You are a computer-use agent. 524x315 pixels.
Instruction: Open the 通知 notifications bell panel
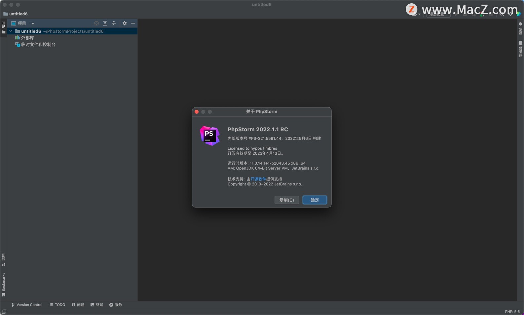[x=520, y=28]
